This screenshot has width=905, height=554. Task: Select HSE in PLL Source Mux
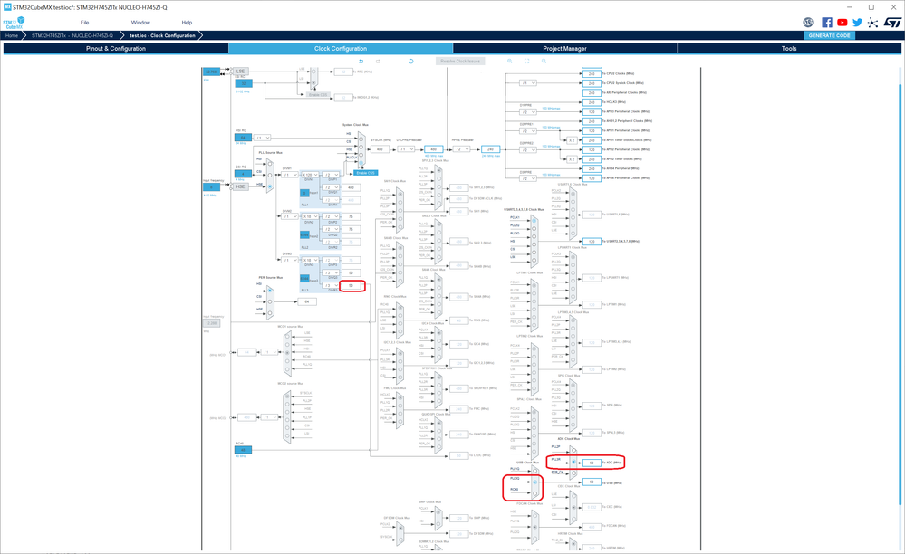[270, 186]
